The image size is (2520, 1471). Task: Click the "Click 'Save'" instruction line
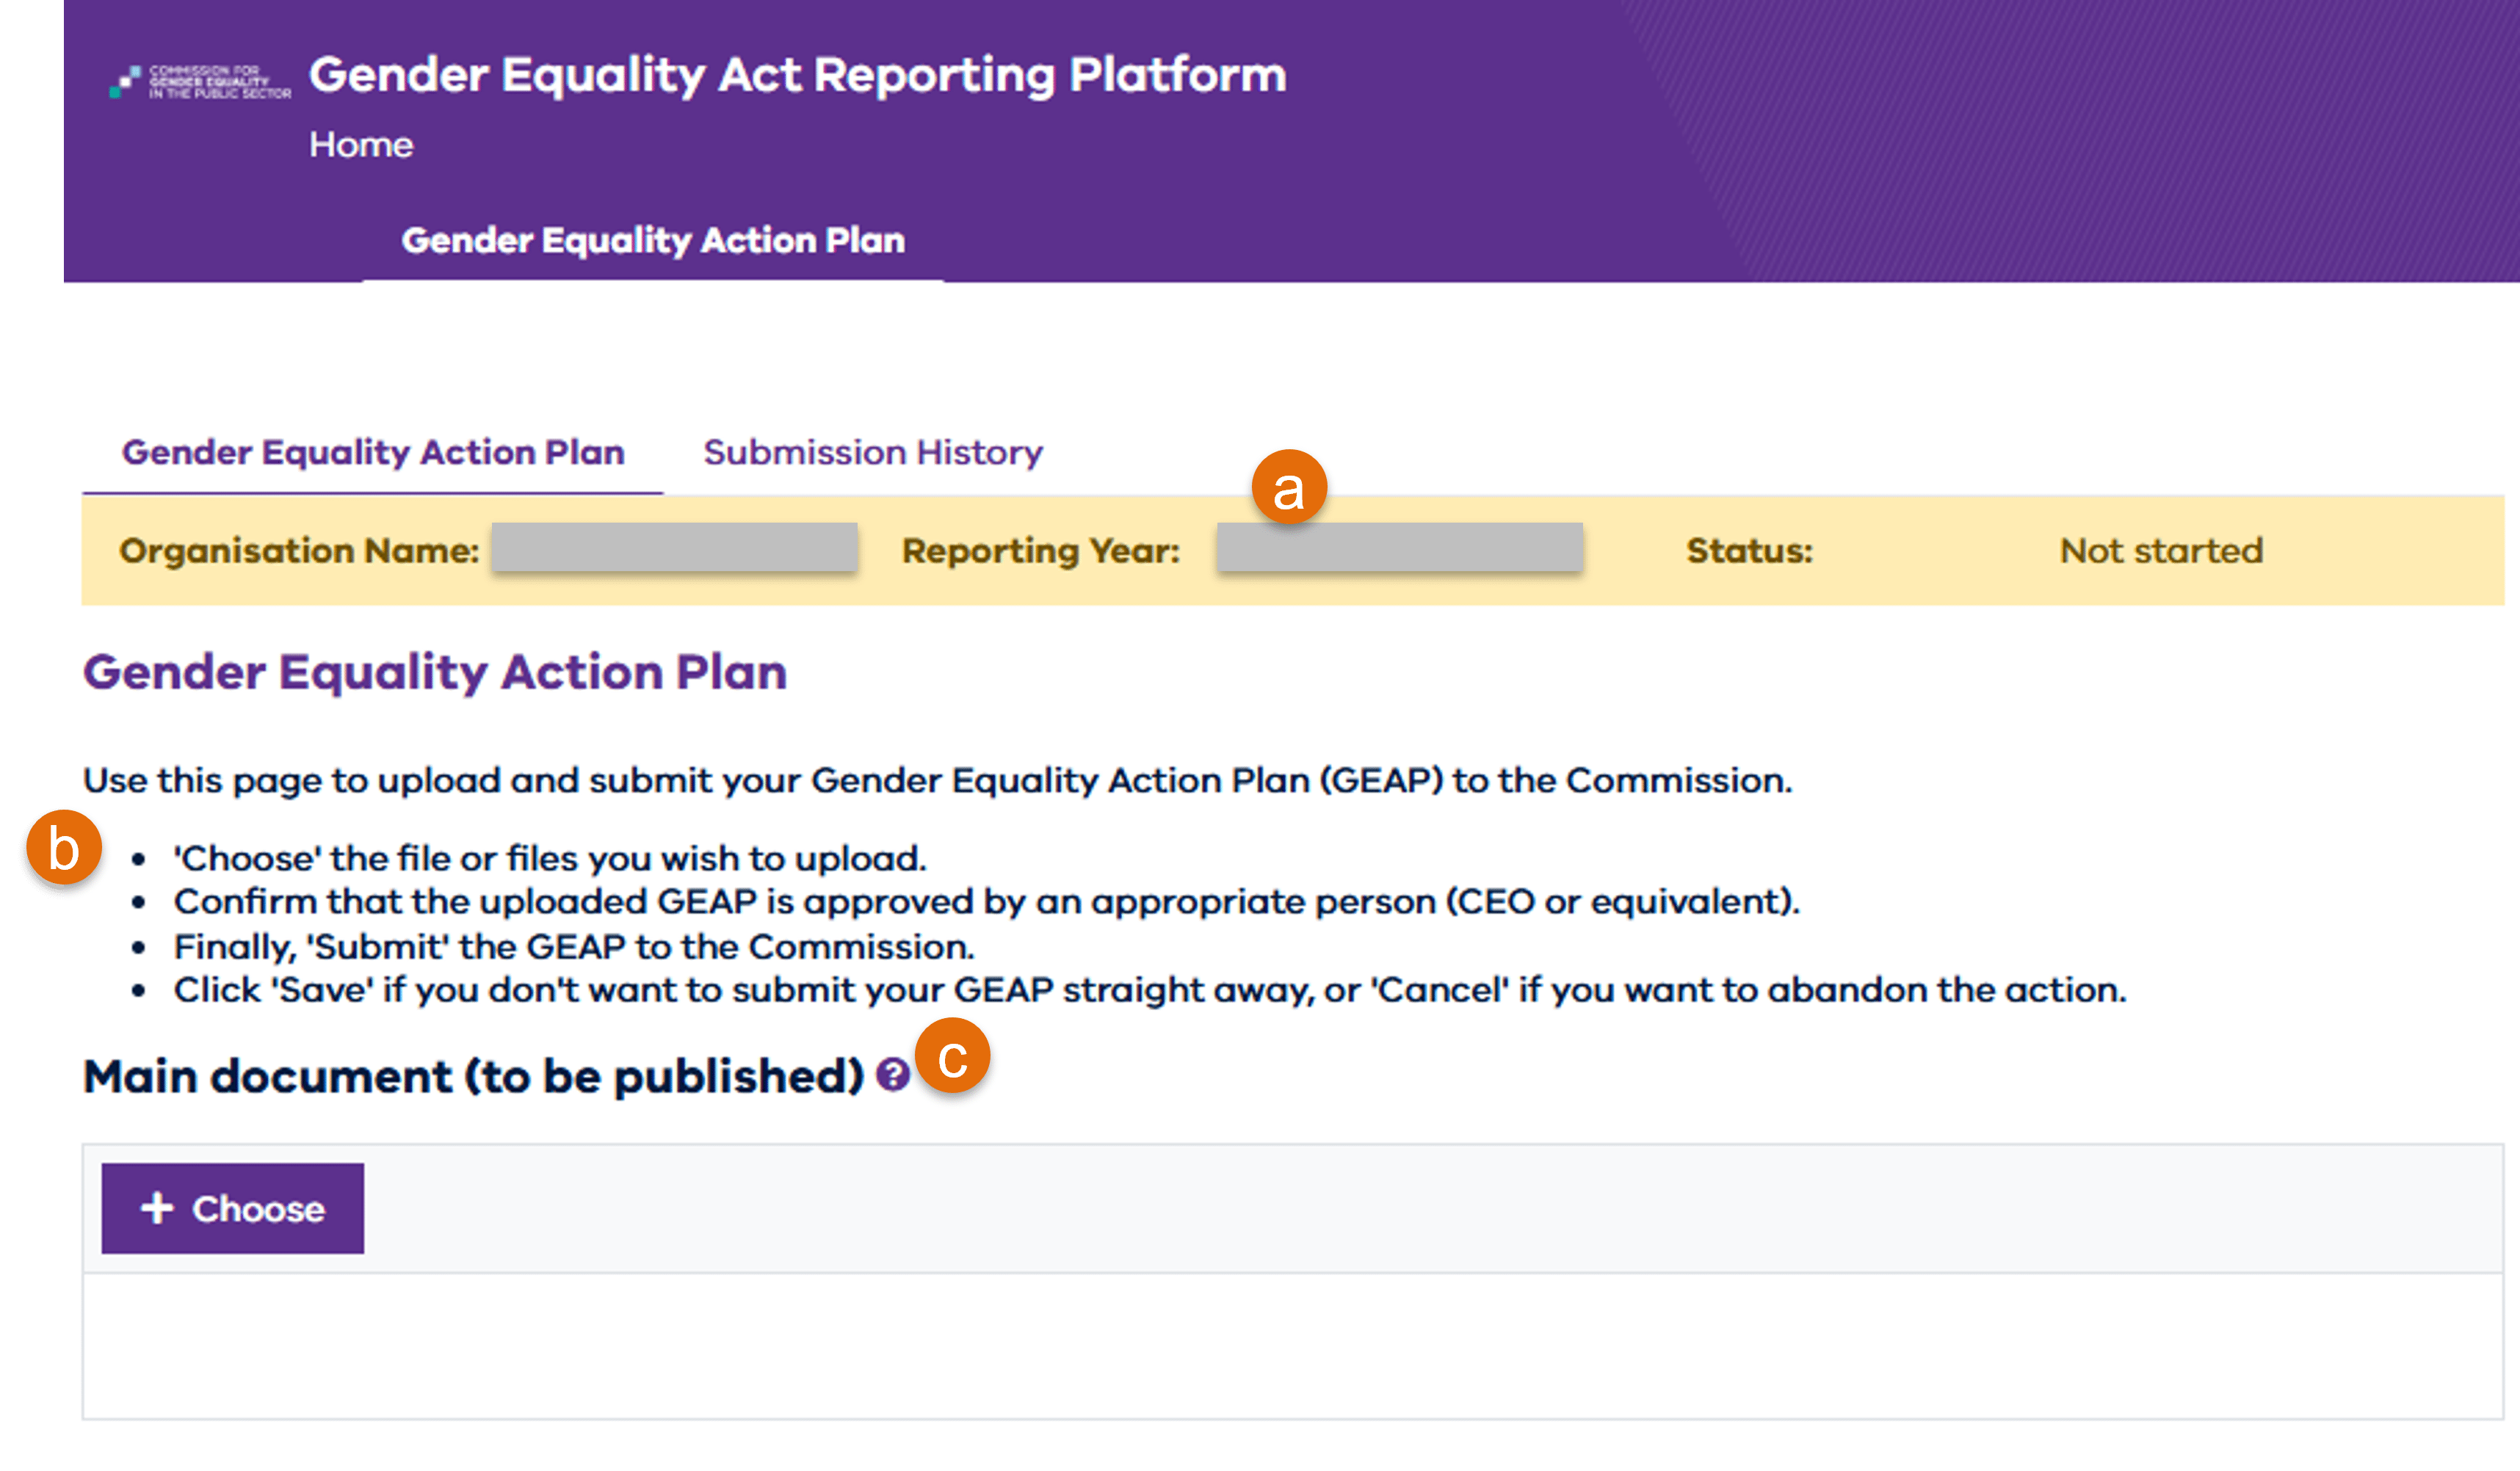1150,990
